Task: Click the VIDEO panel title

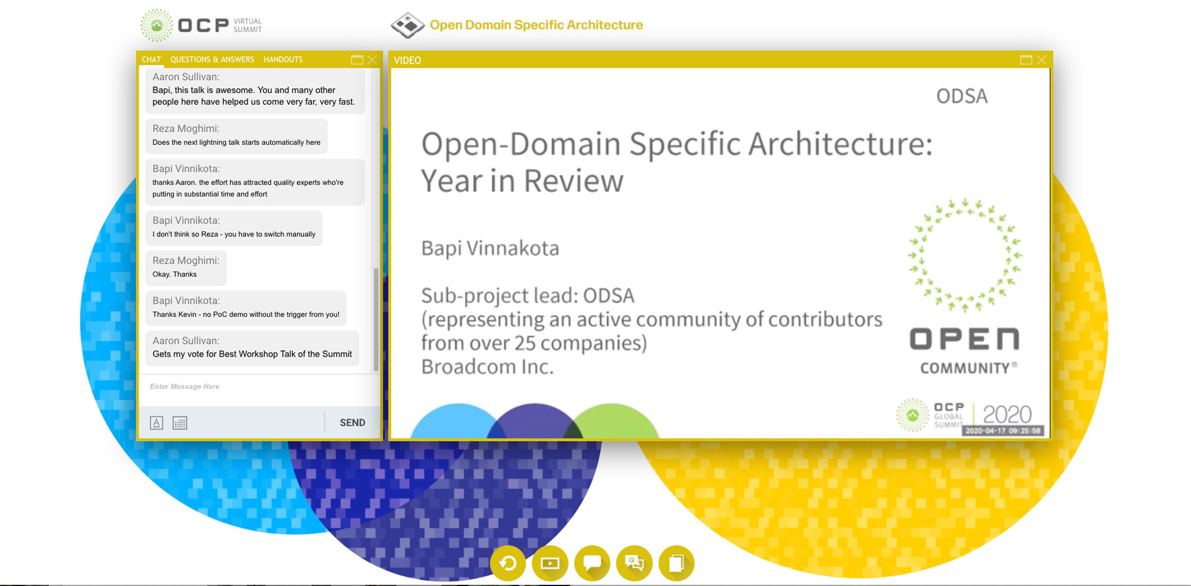Action: click(x=407, y=60)
